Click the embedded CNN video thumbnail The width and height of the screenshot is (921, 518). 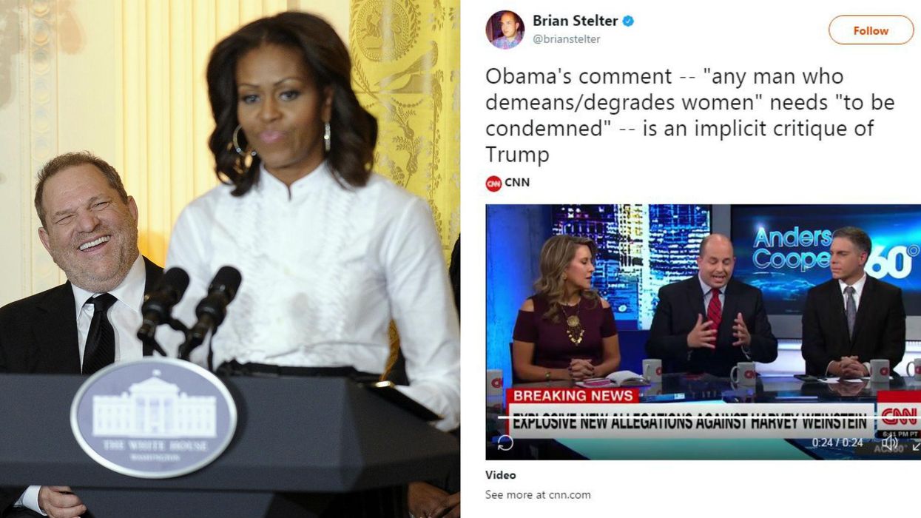pos(703,332)
